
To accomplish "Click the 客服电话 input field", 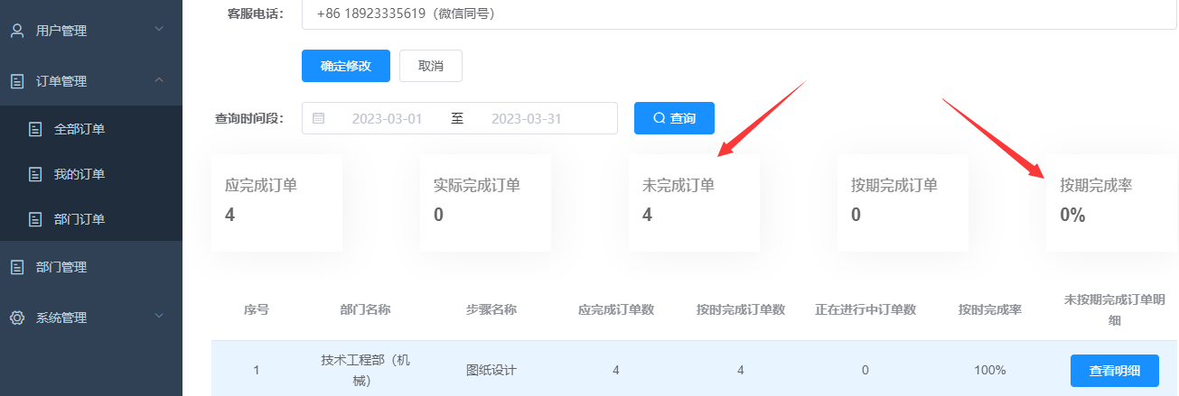I will pyautogui.click(x=739, y=14).
